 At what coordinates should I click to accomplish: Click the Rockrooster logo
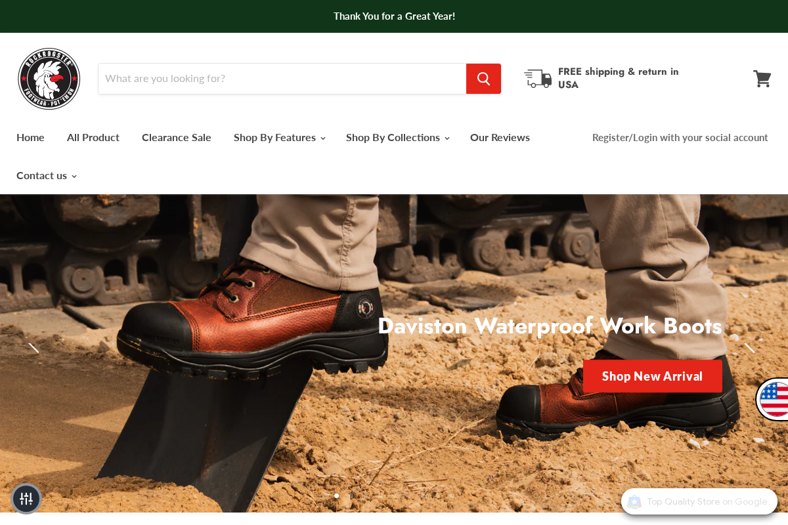pos(49,78)
